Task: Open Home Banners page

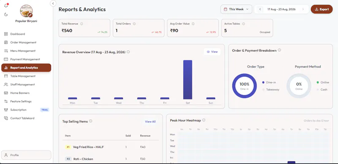Action: (26, 93)
